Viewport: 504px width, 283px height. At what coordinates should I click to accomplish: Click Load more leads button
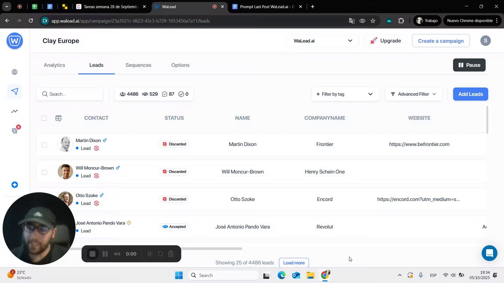click(x=294, y=263)
